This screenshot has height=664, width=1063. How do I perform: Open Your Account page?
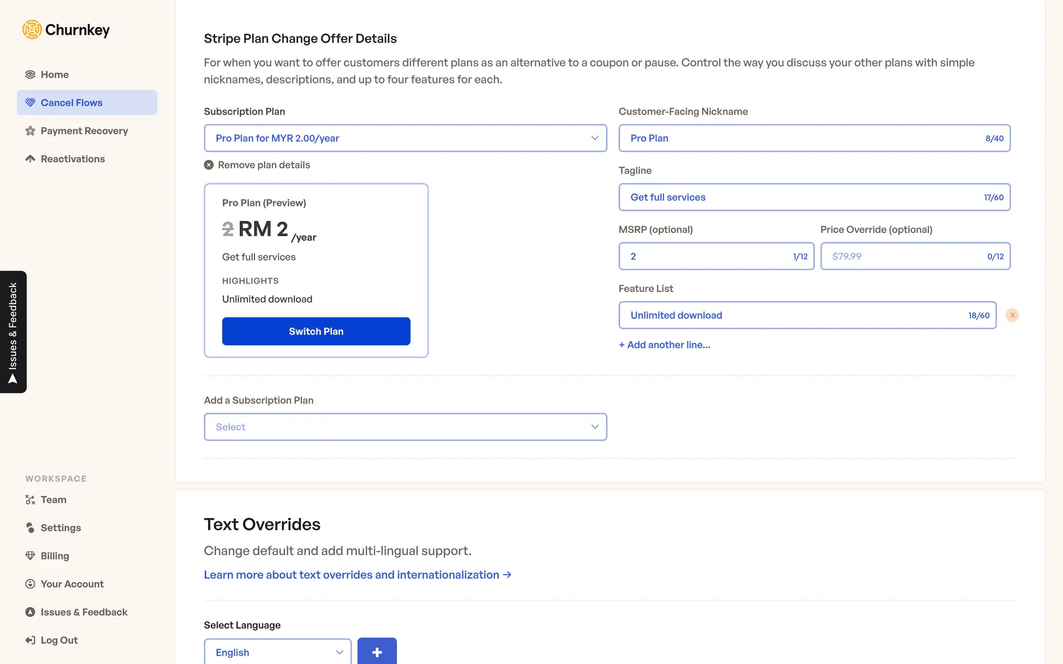point(72,584)
